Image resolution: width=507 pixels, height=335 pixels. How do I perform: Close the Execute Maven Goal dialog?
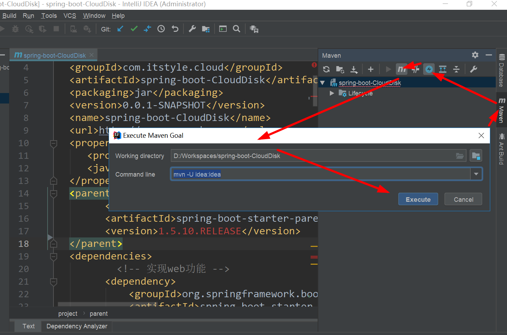pos(481,135)
